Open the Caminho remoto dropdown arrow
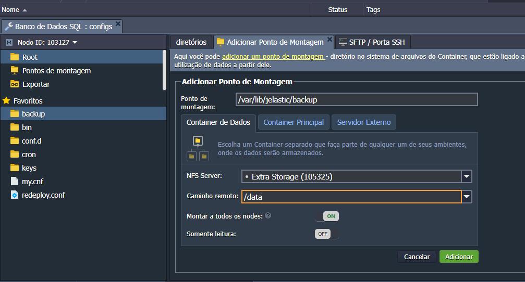525x282 pixels. pyautogui.click(x=467, y=197)
